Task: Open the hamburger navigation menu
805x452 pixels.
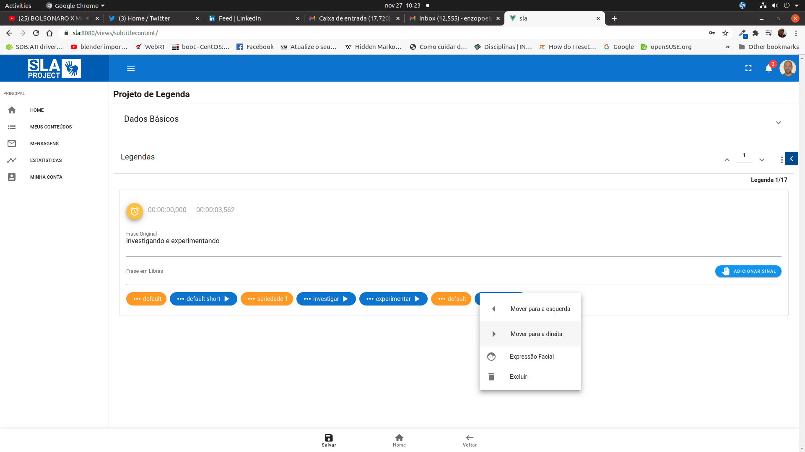Action: pyautogui.click(x=131, y=68)
